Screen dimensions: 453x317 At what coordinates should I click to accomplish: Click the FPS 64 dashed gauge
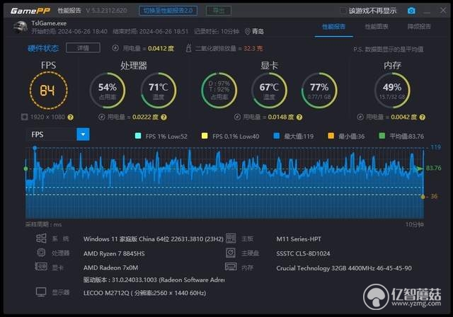(49, 91)
